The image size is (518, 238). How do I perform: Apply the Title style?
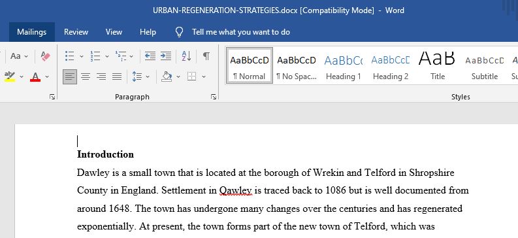tap(438, 65)
